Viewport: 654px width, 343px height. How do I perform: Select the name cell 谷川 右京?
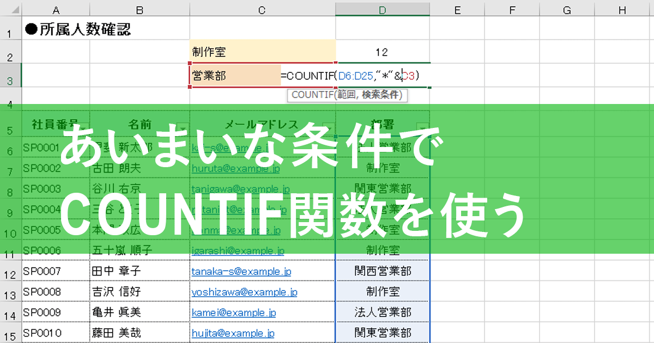140,188
